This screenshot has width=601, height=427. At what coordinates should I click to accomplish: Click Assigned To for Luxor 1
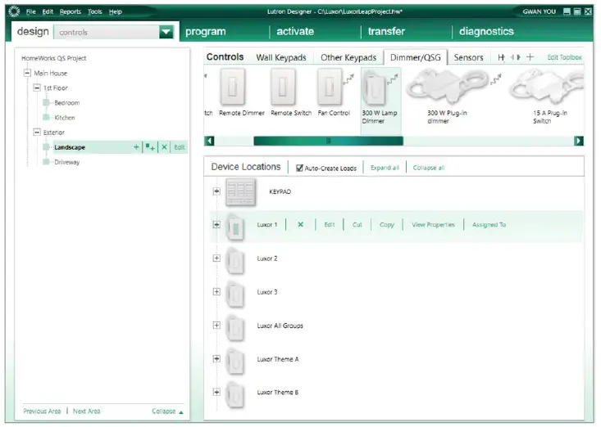pyautogui.click(x=489, y=225)
